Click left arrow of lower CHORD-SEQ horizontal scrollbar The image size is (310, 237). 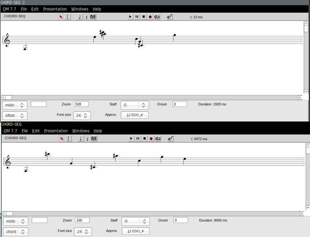[x=4, y=213]
